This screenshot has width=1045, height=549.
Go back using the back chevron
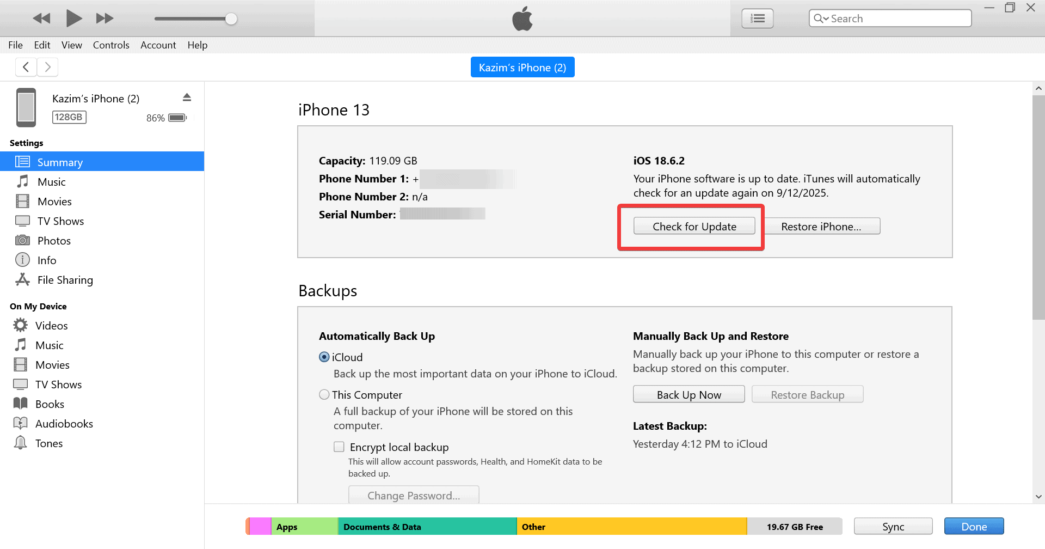26,67
